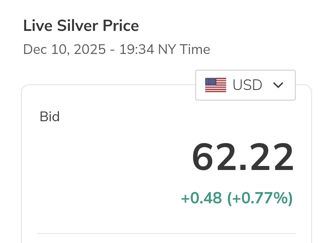Image resolution: width=333 pixels, height=243 pixels.
Task: Open the currency selector box
Action: pos(245,85)
